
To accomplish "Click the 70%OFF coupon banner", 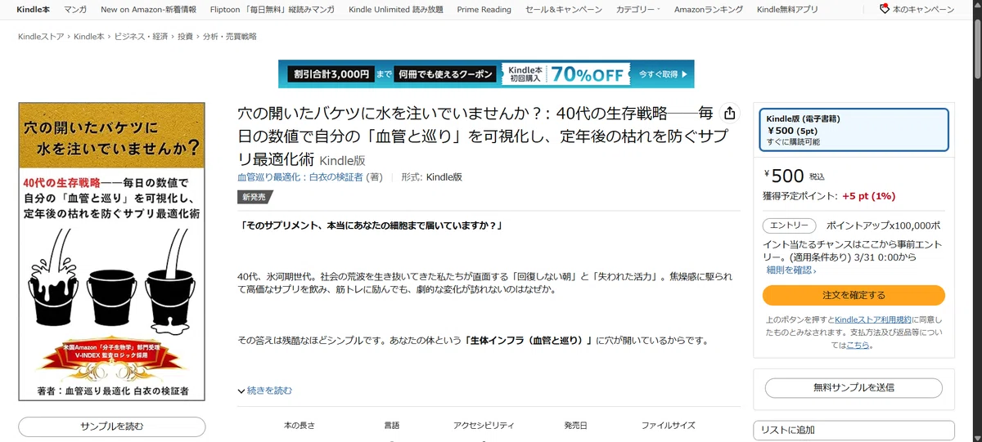I will pyautogui.click(x=486, y=74).
